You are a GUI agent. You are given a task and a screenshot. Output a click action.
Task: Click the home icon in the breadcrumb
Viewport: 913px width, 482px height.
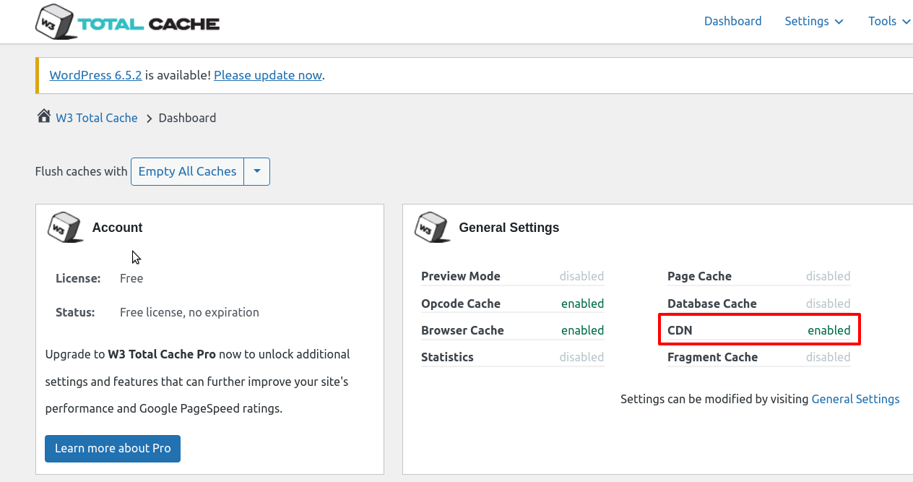(43, 117)
